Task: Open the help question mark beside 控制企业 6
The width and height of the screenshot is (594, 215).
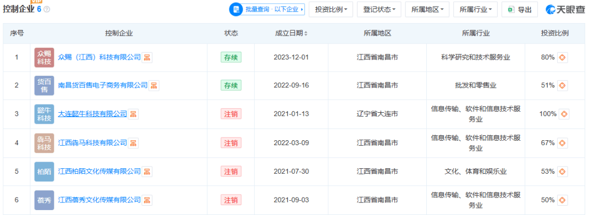Action: pyautogui.click(x=47, y=9)
